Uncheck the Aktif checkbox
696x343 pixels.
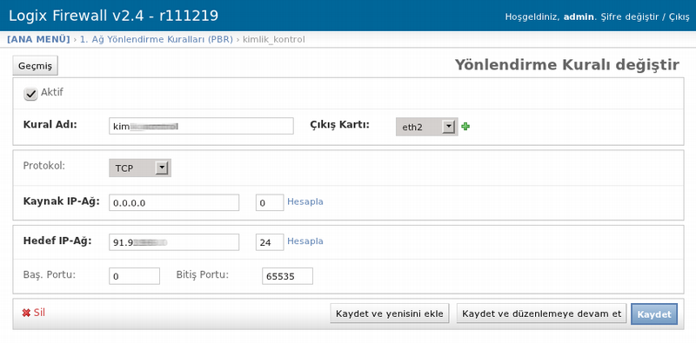30,94
